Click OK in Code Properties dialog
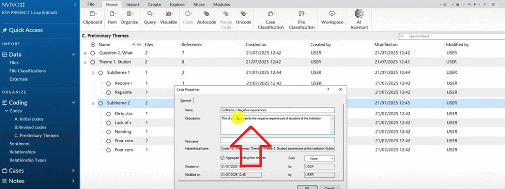The height and width of the screenshot is (189, 505). coord(307,188)
